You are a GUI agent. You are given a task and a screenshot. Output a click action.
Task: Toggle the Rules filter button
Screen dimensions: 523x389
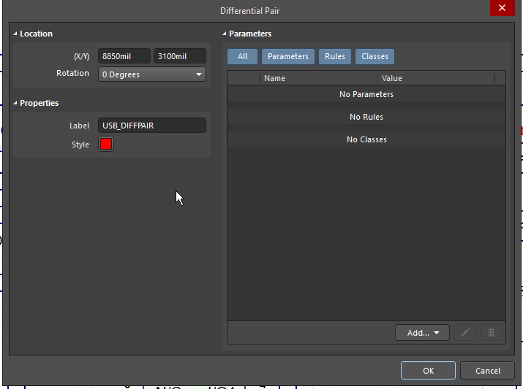pyautogui.click(x=335, y=57)
